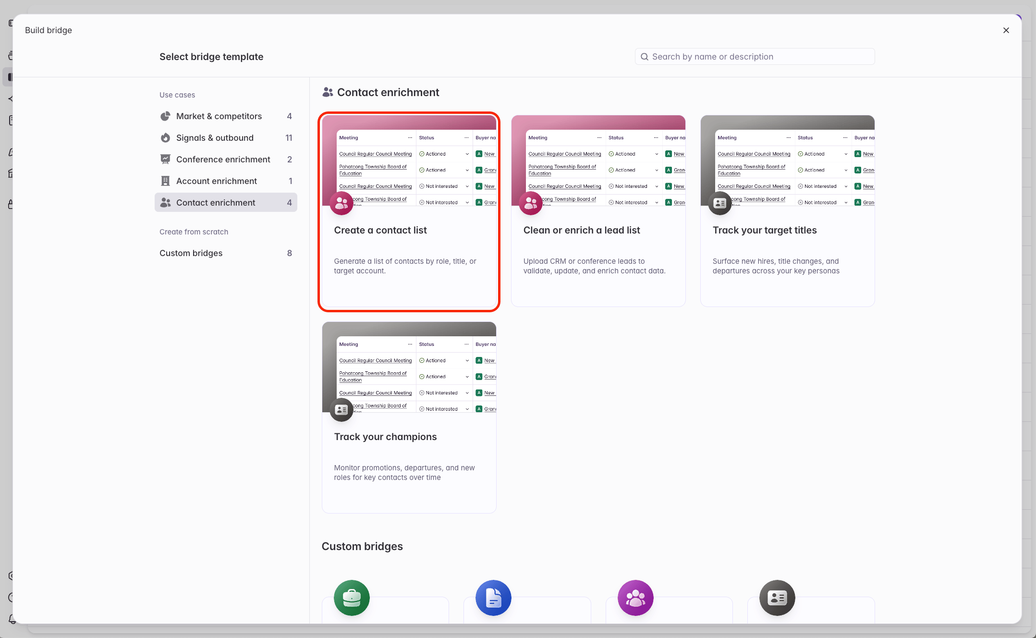Choose the Create a contact list template

[x=409, y=211]
